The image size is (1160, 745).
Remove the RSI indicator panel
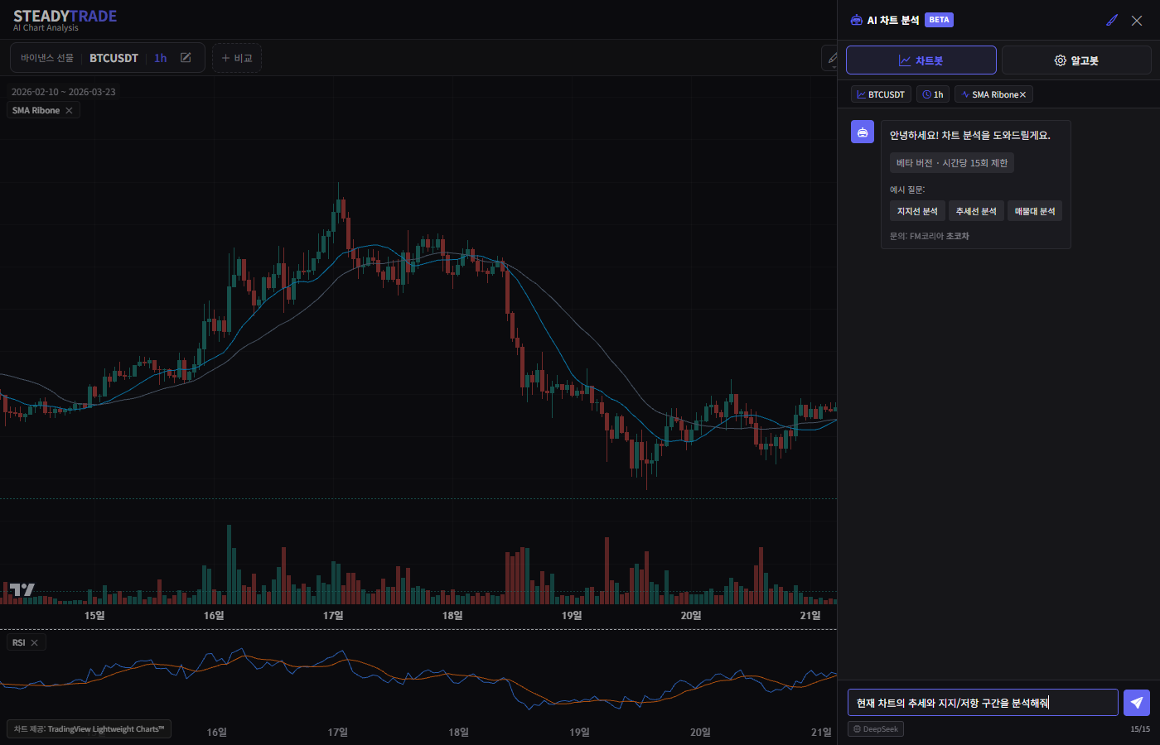34,643
